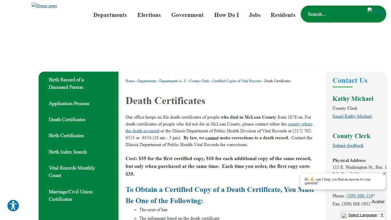
Task: Open the accessibility options widget
Action: click(x=13, y=206)
